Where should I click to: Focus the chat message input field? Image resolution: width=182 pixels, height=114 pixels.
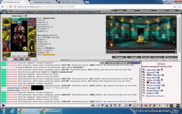pyautogui.click(x=48, y=105)
